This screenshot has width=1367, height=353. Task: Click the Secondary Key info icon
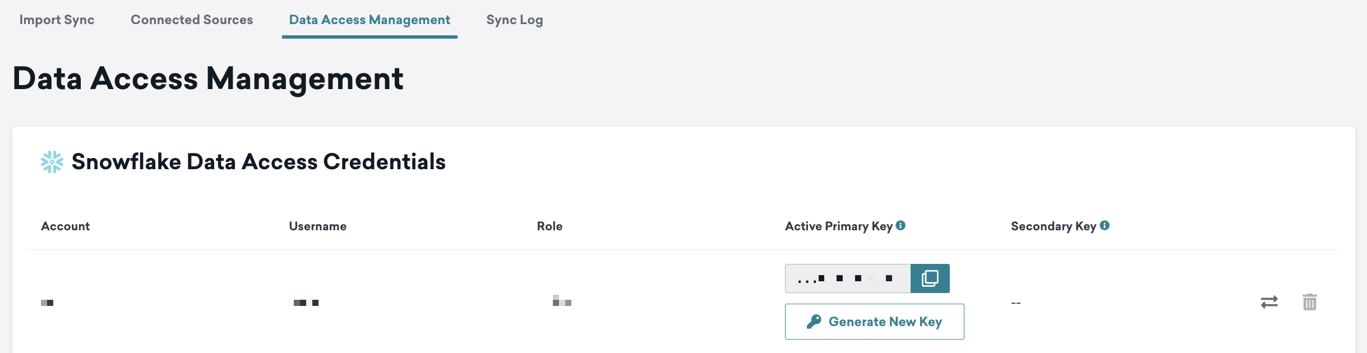(x=1105, y=225)
